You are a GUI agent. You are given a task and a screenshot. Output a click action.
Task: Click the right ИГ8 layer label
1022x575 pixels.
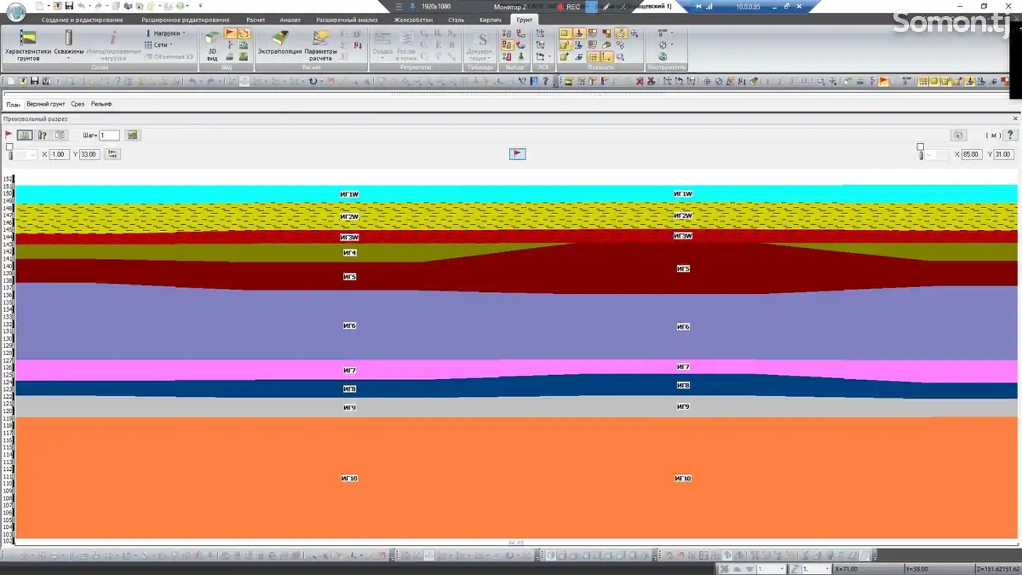(x=683, y=385)
